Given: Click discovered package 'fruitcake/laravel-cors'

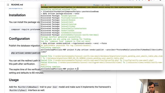Looking at the screenshot, I should pyautogui.click(x=72, y=18).
